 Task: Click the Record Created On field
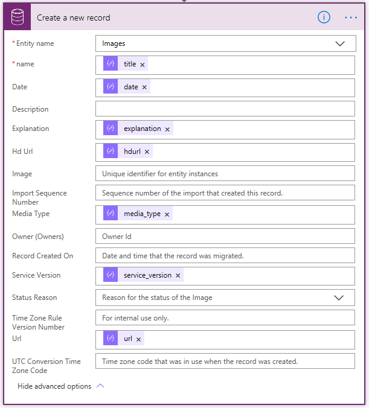coord(225,256)
